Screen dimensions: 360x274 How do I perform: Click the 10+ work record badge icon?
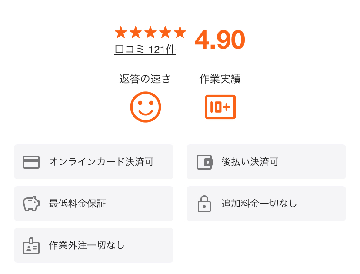tap(220, 107)
